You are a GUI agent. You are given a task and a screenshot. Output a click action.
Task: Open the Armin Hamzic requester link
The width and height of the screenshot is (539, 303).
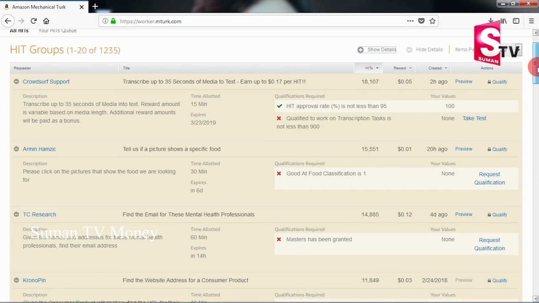[39, 149]
